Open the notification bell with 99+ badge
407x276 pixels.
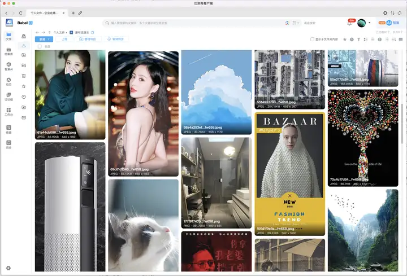click(x=350, y=23)
